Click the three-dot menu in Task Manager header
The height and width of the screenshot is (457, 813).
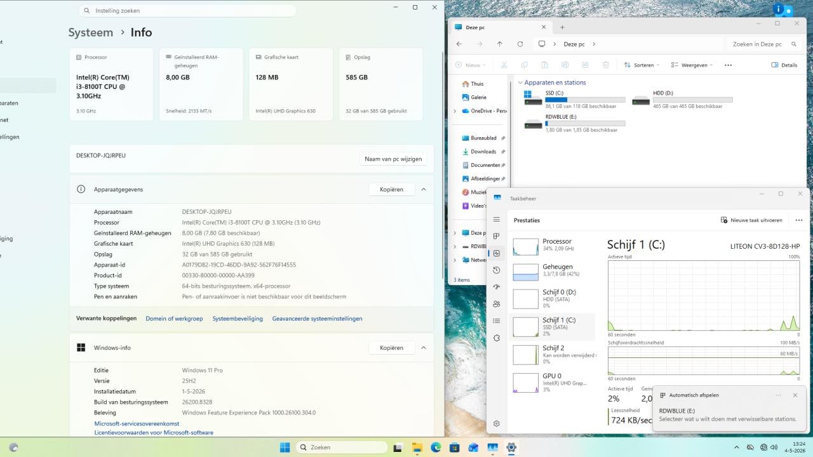pos(798,220)
